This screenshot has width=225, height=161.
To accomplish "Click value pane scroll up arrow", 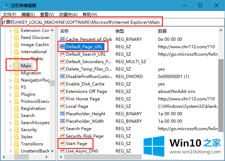I will 221,30.
